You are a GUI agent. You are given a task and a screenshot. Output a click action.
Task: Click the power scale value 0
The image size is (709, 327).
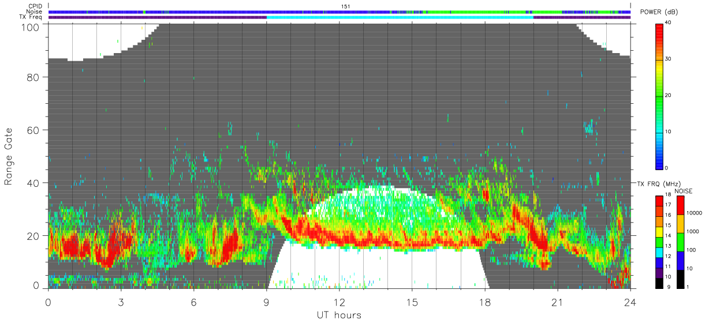pyautogui.click(x=667, y=168)
